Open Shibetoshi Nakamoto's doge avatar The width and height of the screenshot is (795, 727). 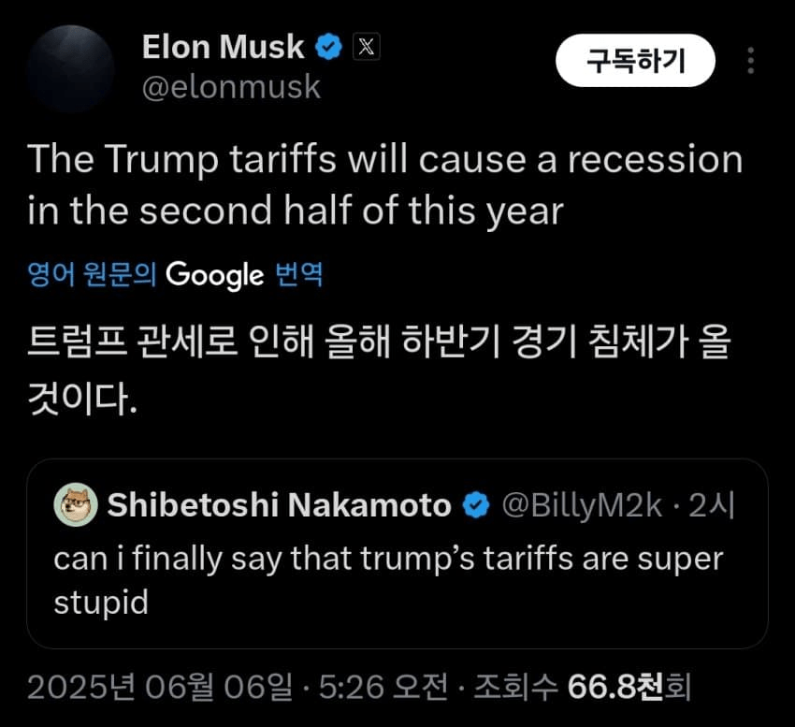[x=78, y=506]
